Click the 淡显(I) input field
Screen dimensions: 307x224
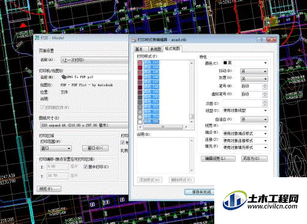coord(243,103)
